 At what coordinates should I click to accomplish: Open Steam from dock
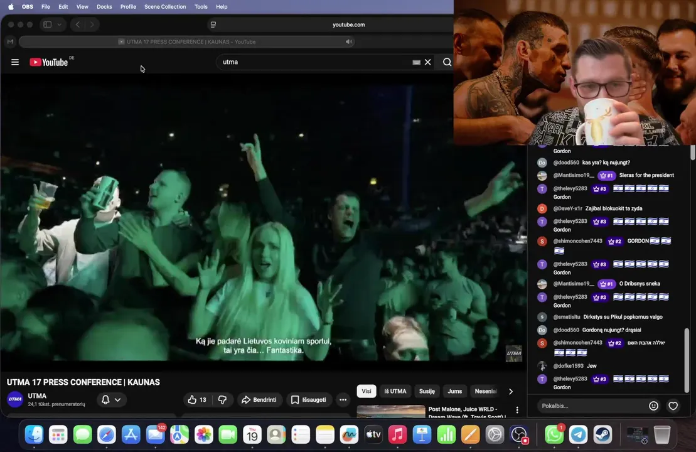(x=602, y=434)
